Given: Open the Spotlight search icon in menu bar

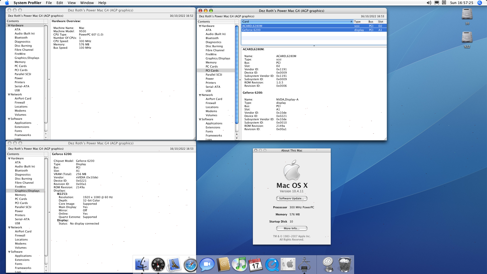Looking at the screenshot, I should tap(479, 3).
